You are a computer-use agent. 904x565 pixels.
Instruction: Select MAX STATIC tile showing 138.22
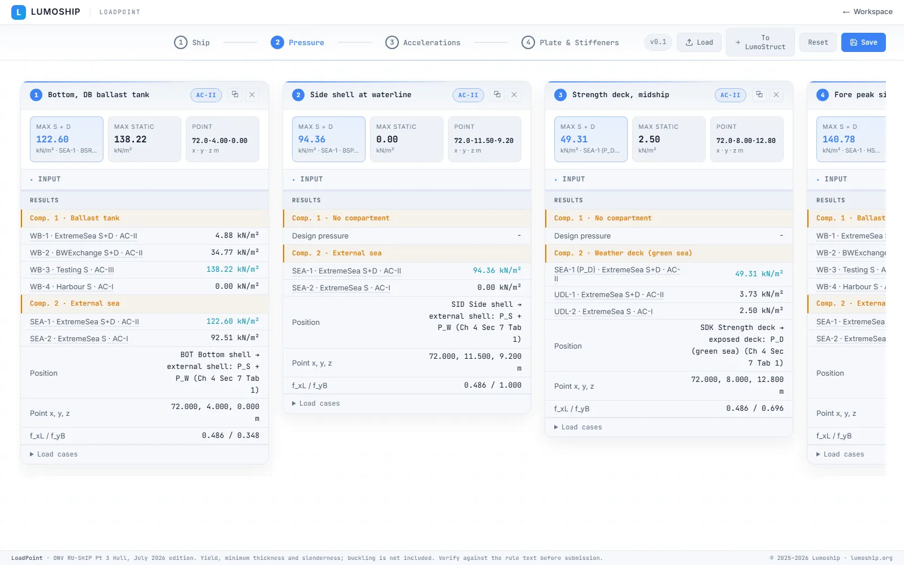point(145,139)
